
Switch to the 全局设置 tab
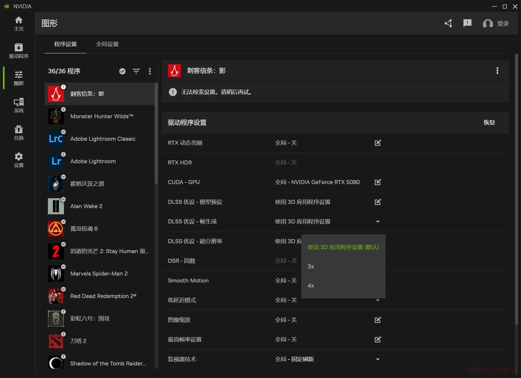[107, 44]
